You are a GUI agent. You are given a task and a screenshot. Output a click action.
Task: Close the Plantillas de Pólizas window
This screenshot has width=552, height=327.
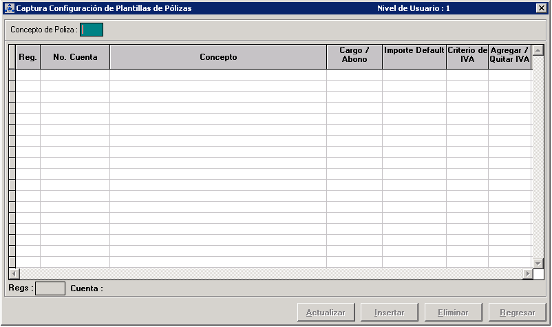[541, 8]
